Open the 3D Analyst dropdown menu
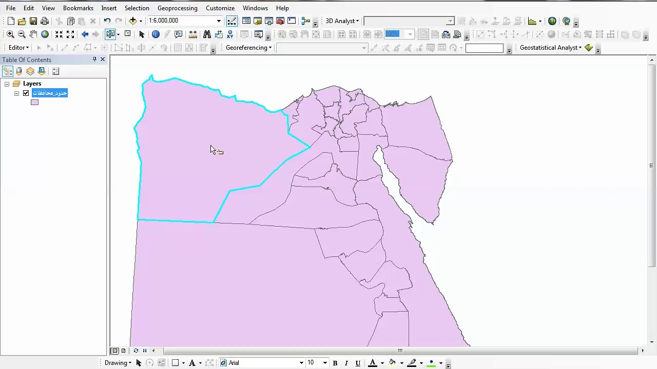Screen dimensions: 657x369 pyautogui.click(x=342, y=21)
